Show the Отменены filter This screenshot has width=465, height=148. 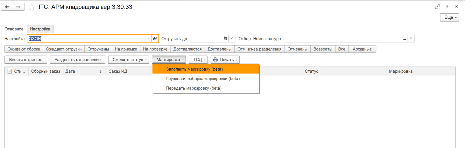298,49
